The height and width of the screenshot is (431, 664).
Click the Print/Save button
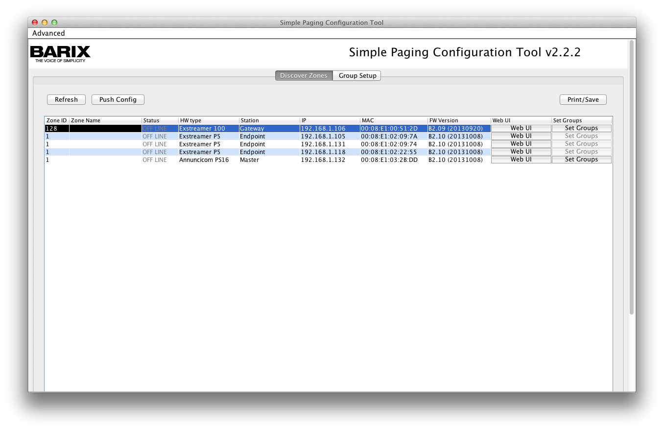click(583, 100)
